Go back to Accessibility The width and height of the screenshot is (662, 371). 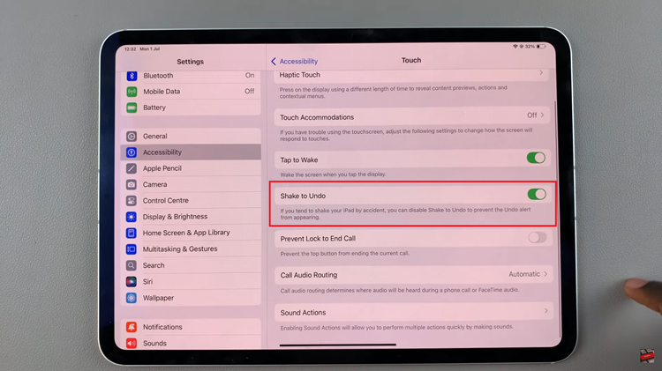294,62
